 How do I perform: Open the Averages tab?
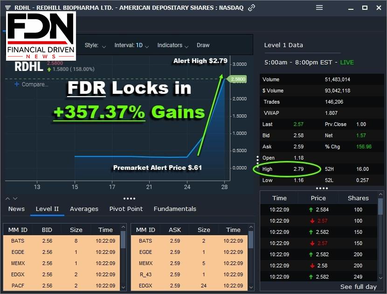point(84,209)
